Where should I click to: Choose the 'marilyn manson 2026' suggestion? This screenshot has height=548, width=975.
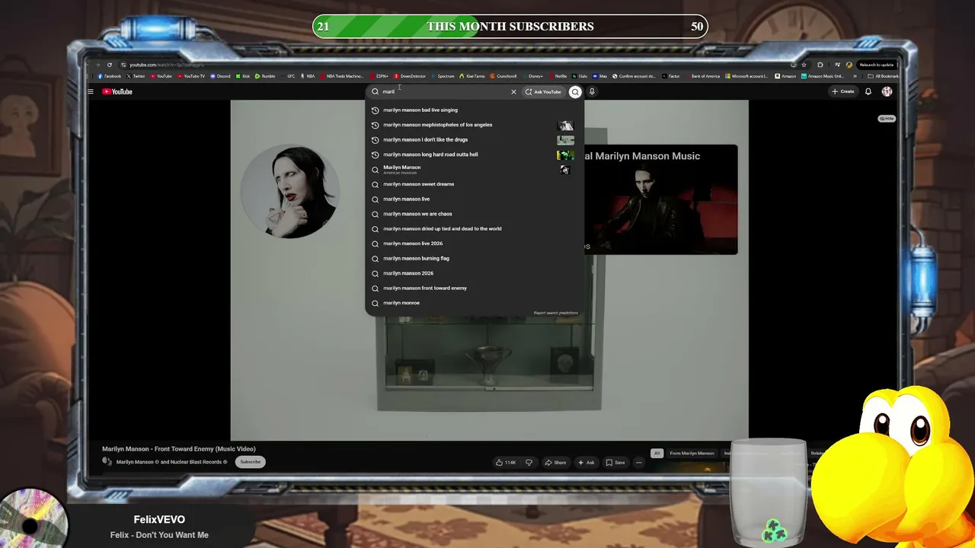click(x=474, y=273)
